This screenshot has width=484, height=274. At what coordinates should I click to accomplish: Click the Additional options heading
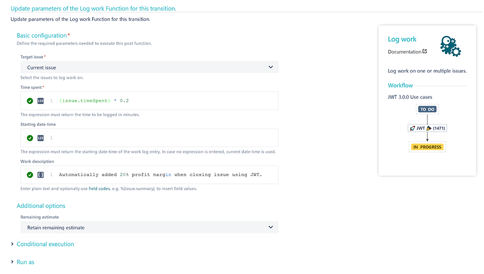coord(41,206)
